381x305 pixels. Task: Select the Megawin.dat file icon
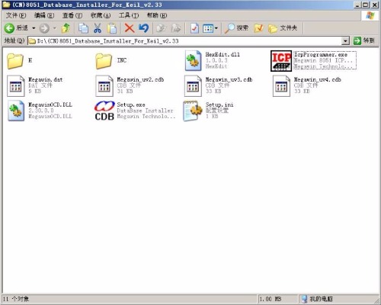point(16,86)
